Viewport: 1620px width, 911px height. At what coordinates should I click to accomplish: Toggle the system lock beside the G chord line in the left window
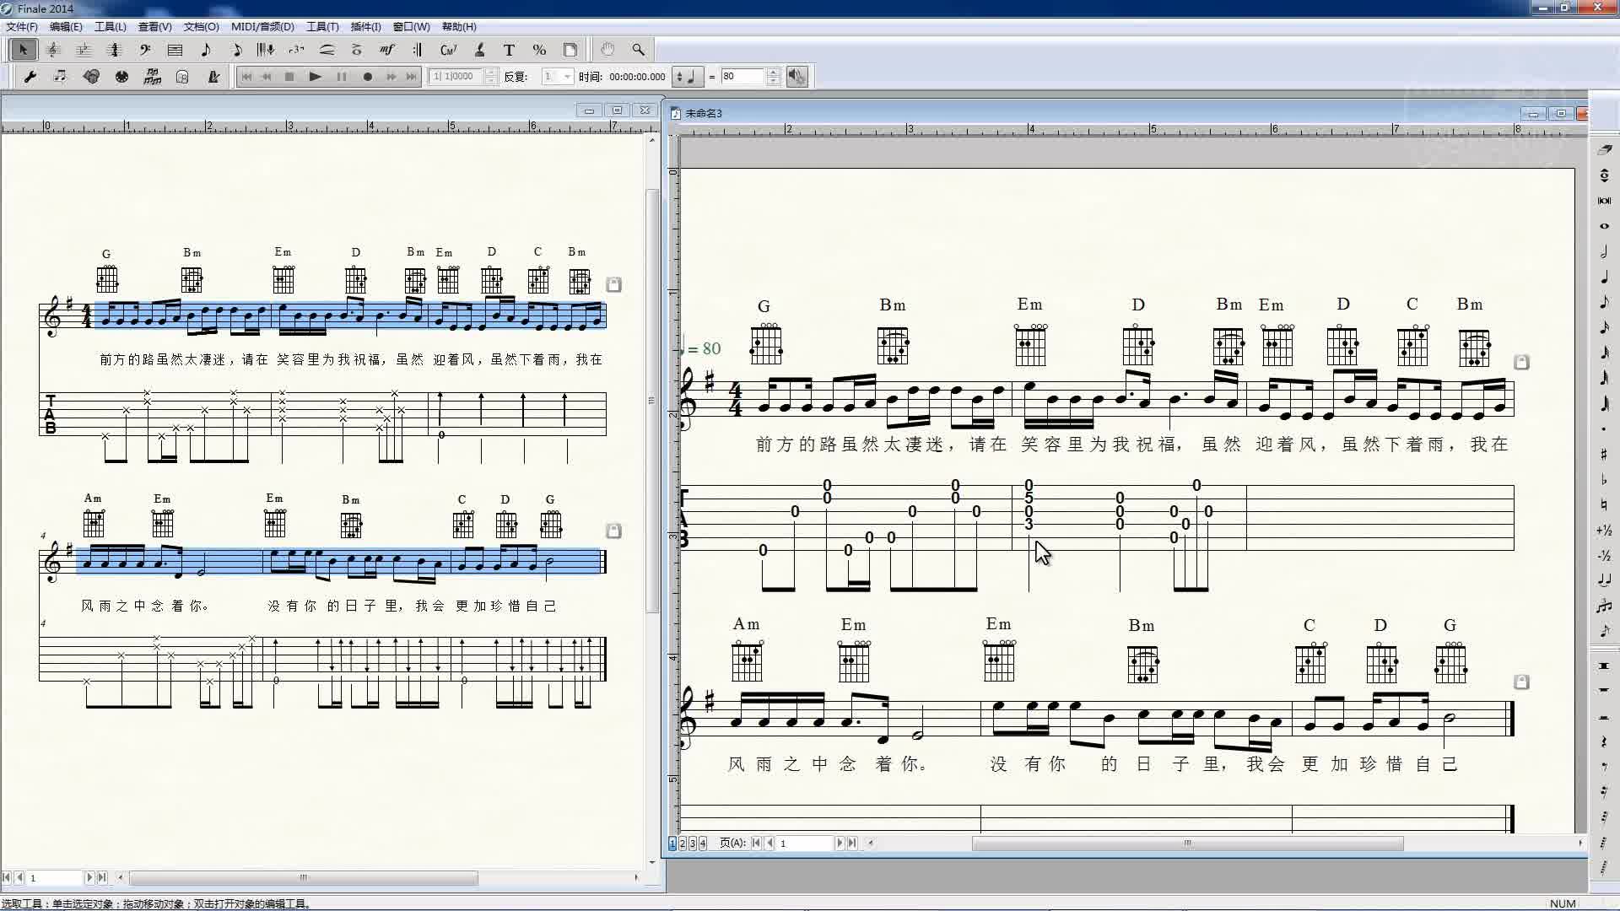[x=613, y=284]
